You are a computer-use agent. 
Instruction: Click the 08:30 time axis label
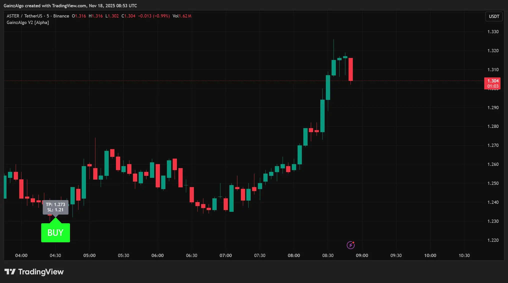pos(328,255)
